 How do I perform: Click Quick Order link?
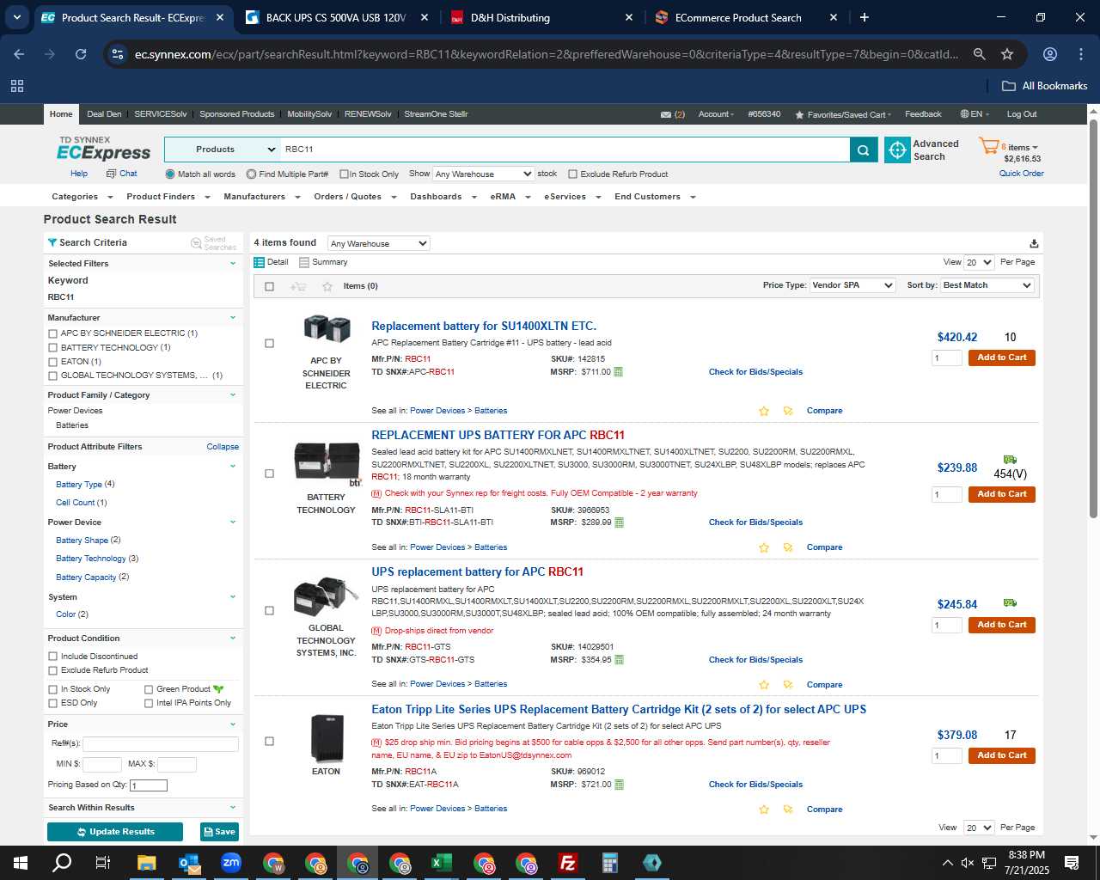coord(1021,174)
